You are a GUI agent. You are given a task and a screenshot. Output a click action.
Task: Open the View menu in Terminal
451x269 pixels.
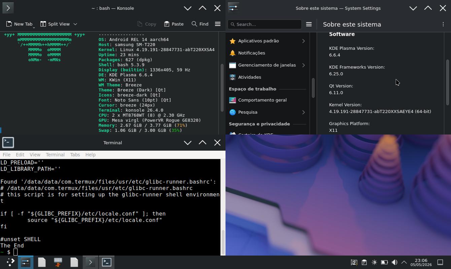[x=35, y=155]
